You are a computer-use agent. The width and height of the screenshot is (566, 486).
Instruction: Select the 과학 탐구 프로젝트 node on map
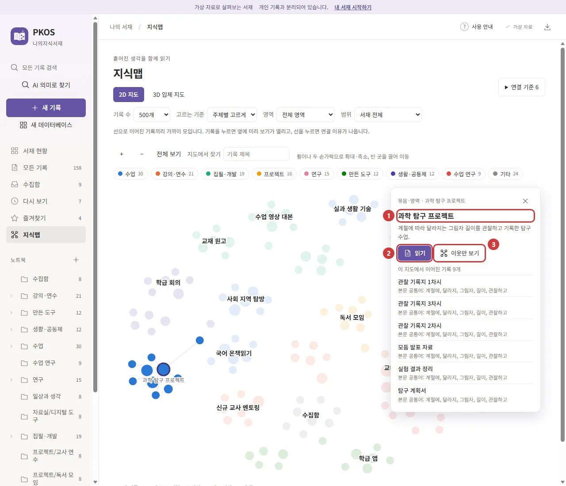tap(164, 369)
